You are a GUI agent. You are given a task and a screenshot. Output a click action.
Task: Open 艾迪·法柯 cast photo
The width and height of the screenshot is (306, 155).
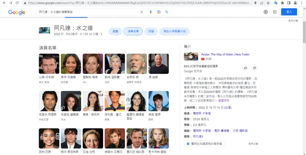tap(93, 138)
